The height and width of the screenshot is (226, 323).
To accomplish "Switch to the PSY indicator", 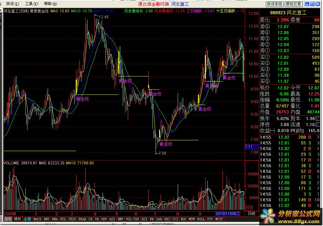I will [x=210, y=219].
